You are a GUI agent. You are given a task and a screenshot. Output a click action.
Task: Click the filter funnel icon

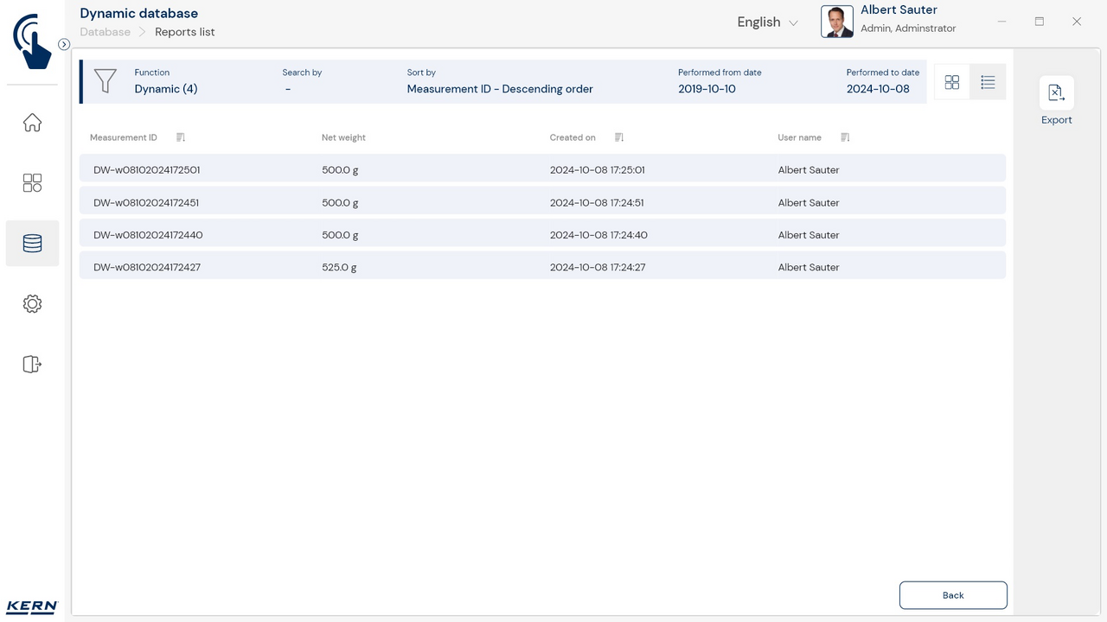point(106,81)
